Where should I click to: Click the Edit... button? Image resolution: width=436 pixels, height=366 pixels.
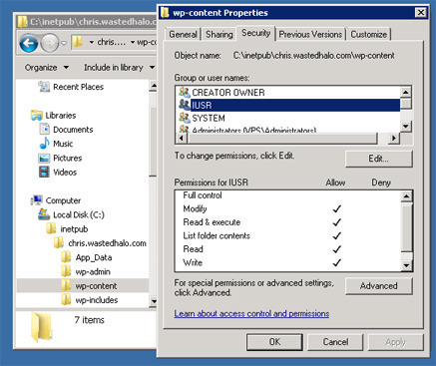pyautogui.click(x=379, y=159)
